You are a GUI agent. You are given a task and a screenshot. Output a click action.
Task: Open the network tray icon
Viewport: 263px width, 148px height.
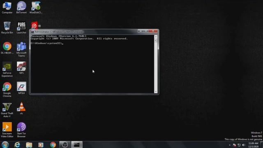click(x=239, y=145)
